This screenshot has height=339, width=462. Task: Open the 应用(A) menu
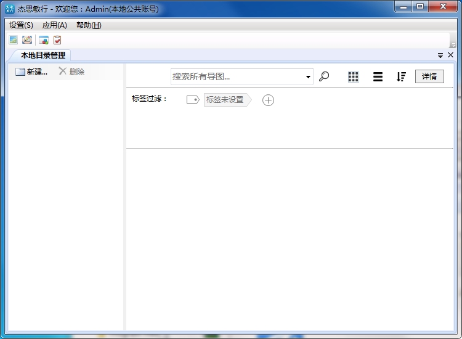click(54, 25)
